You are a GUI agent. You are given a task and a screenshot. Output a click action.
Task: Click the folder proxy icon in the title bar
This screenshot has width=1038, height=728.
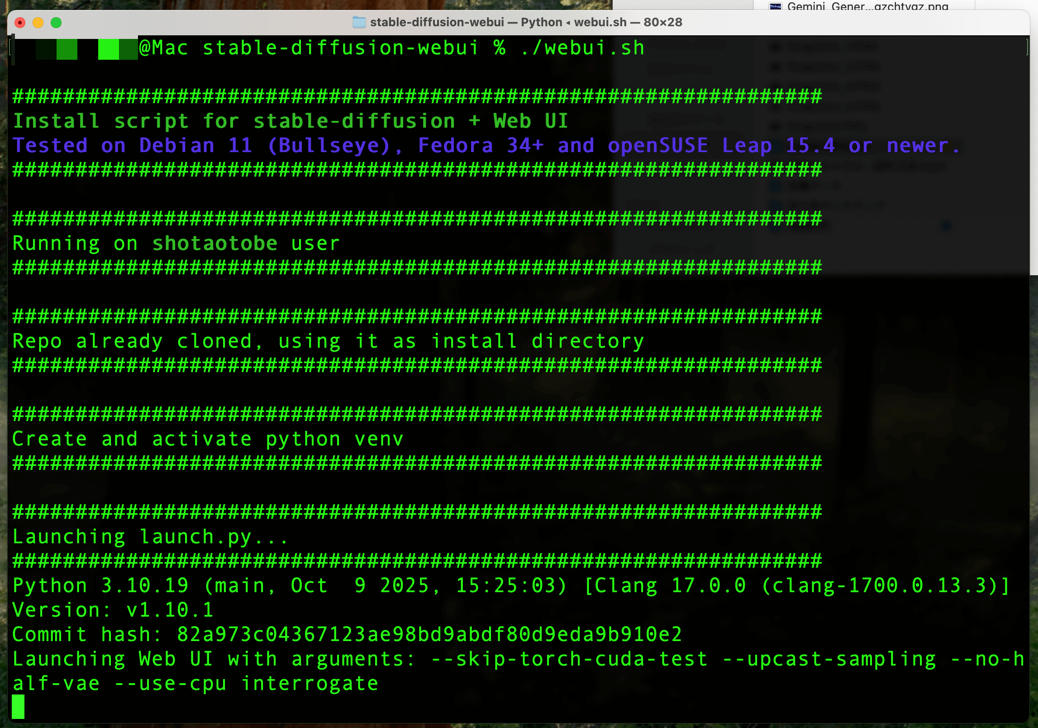[x=359, y=22]
